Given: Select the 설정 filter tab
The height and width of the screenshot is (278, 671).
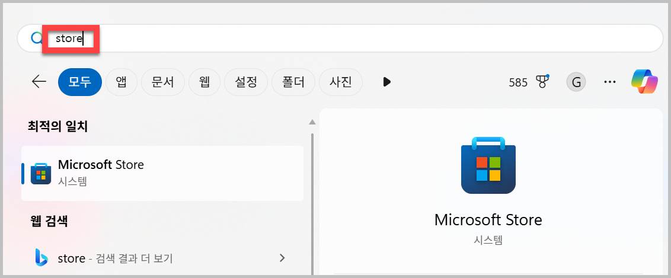Looking at the screenshot, I should click(245, 82).
